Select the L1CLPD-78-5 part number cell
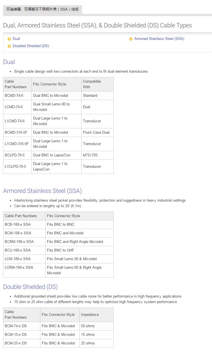The width and height of the screenshot is (212, 353). click(x=15, y=167)
